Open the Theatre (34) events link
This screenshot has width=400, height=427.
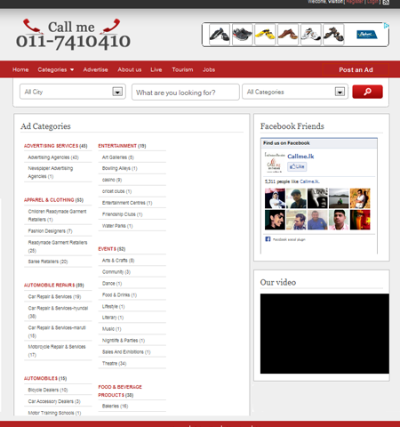(114, 363)
